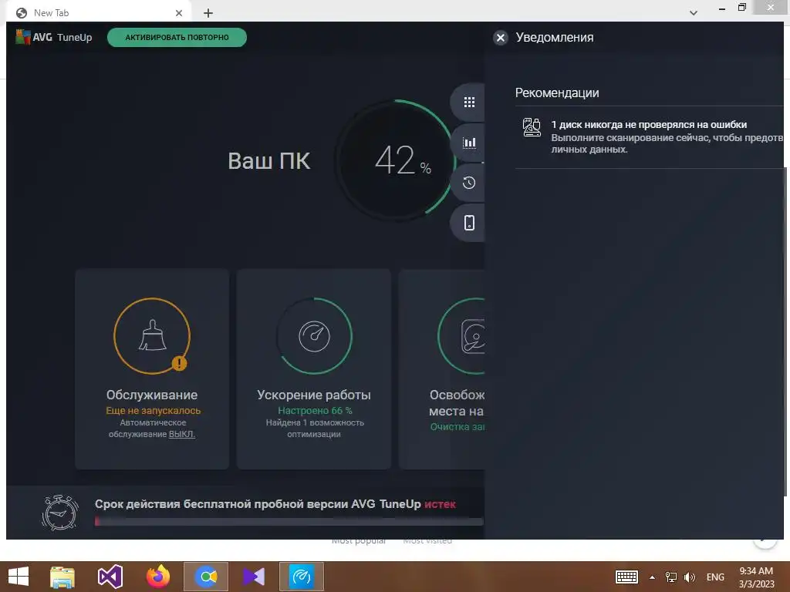The width and height of the screenshot is (790, 592).
Task: Click the AVG TuneUp logo
Action: (54, 37)
